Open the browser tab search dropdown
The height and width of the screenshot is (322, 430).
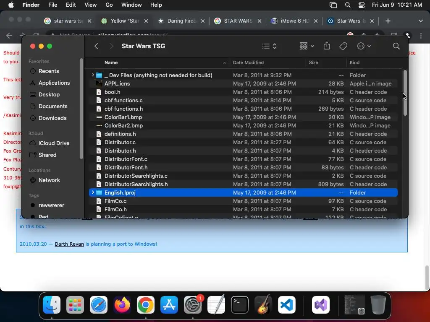(x=420, y=21)
